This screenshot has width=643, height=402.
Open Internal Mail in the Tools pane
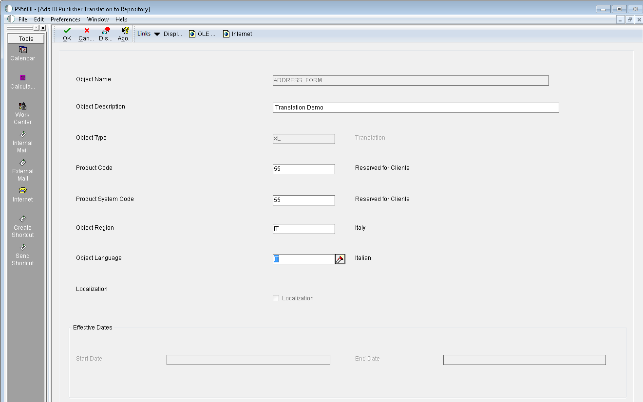coord(23,142)
